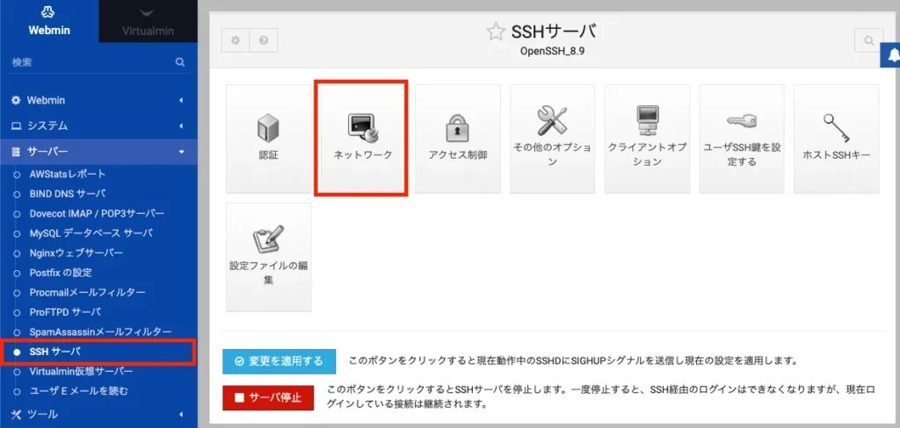Open クライアントオプション computer icon

click(647, 138)
